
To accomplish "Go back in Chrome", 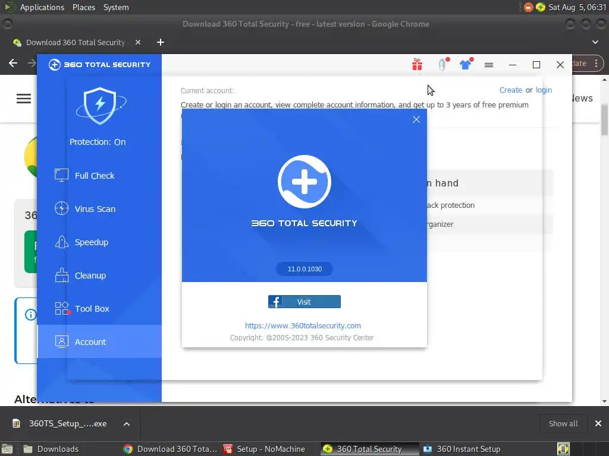I will [x=13, y=63].
